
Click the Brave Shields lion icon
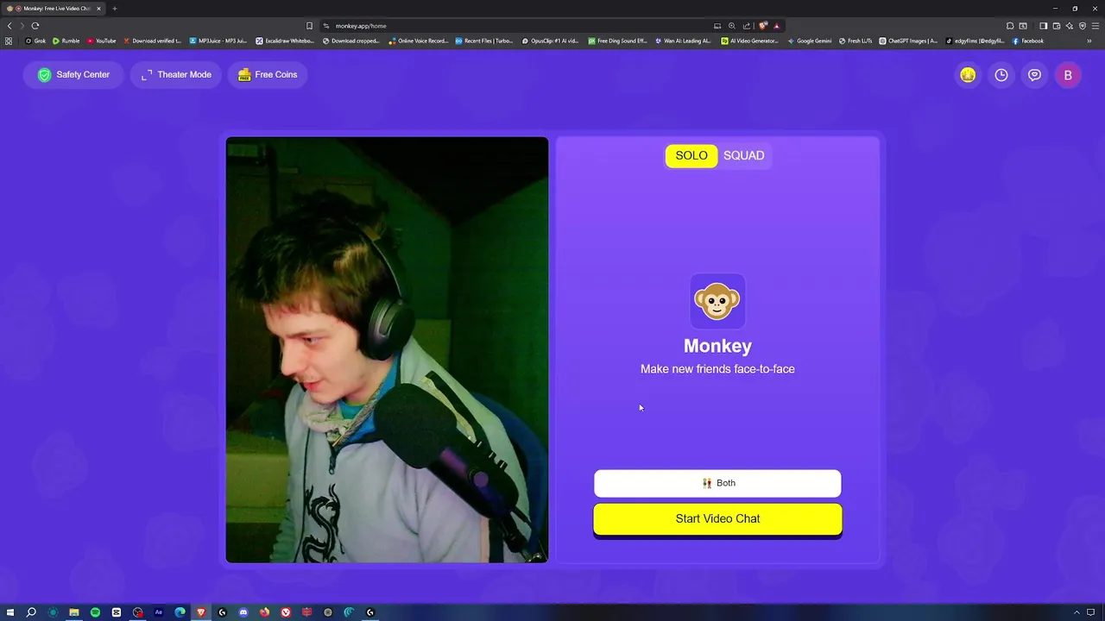pyautogui.click(x=763, y=26)
